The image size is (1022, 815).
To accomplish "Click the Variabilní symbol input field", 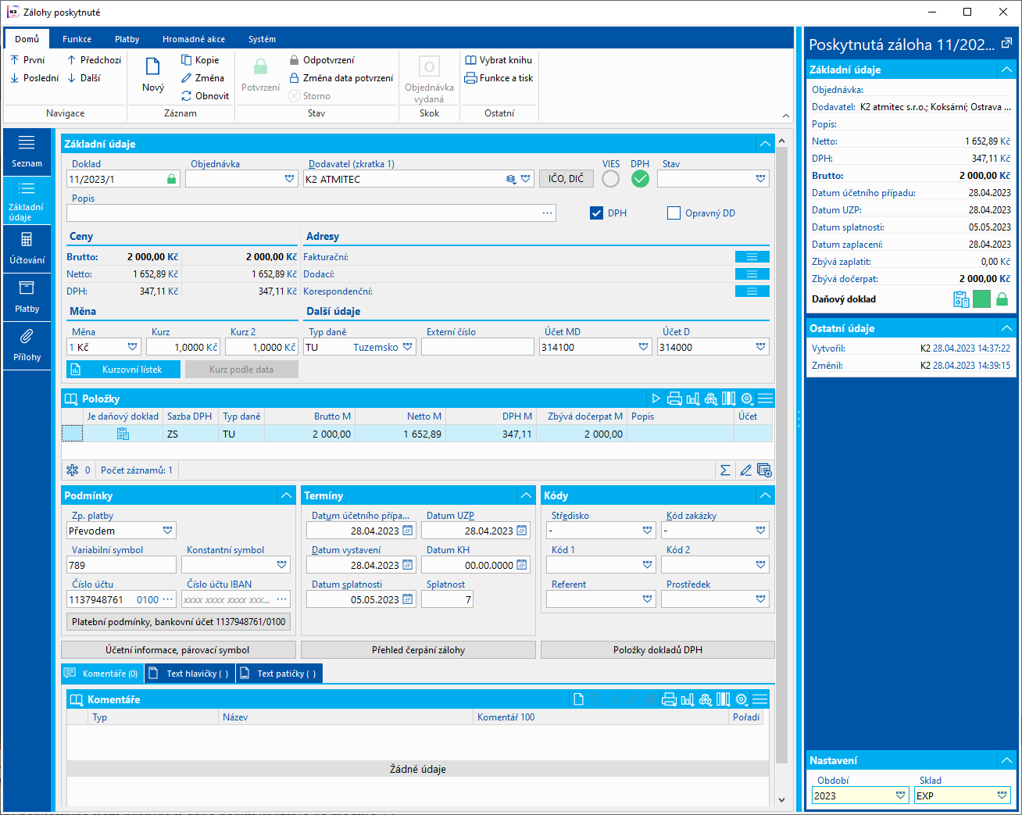I will click(121, 565).
